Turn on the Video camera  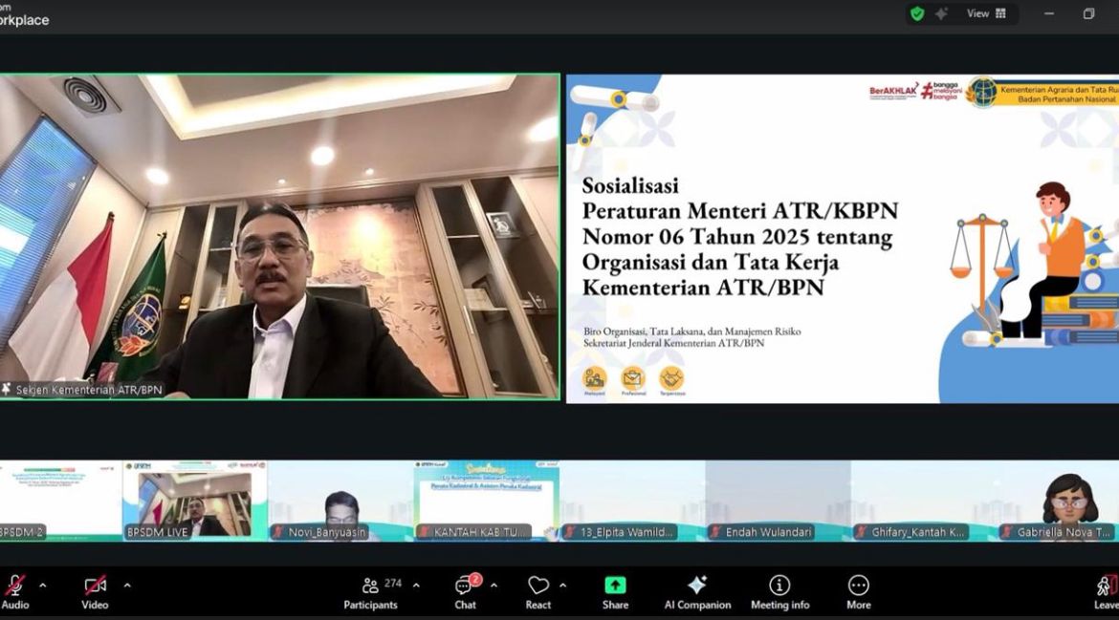point(95,586)
